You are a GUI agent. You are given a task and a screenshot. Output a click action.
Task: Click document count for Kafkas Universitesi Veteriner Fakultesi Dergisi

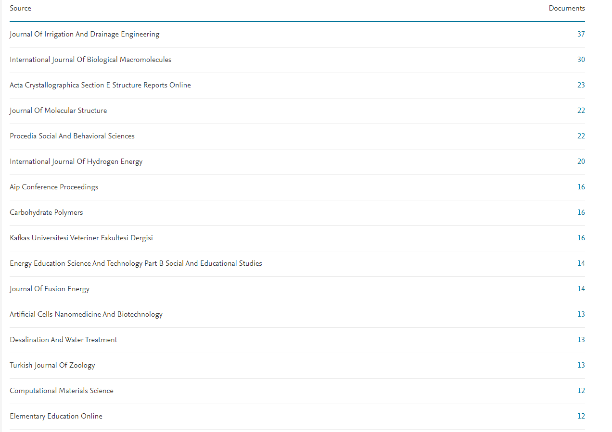[581, 238]
